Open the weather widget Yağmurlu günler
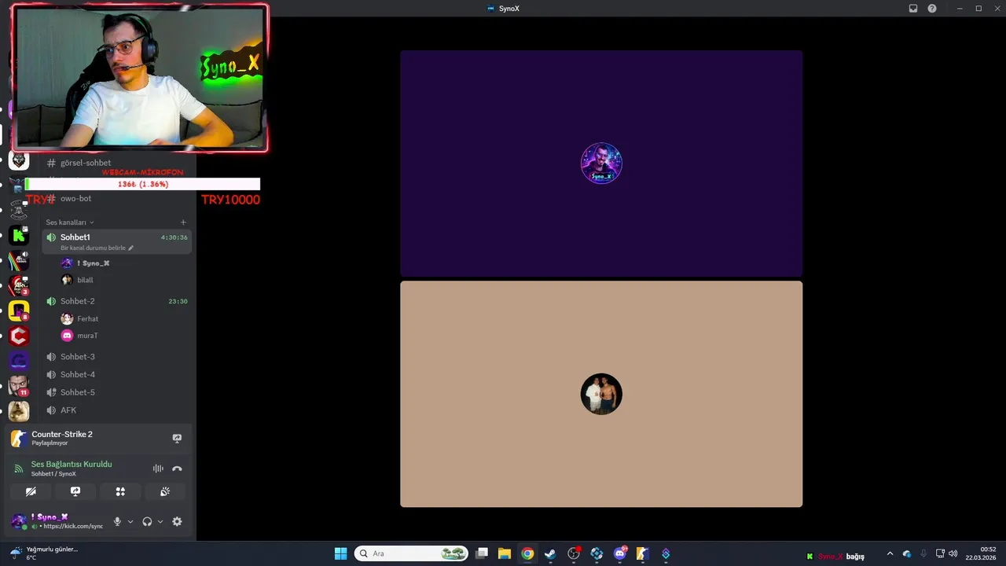The height and width of the screenshot is (566, 1006). pyautogui.click(x=43, y=553)
